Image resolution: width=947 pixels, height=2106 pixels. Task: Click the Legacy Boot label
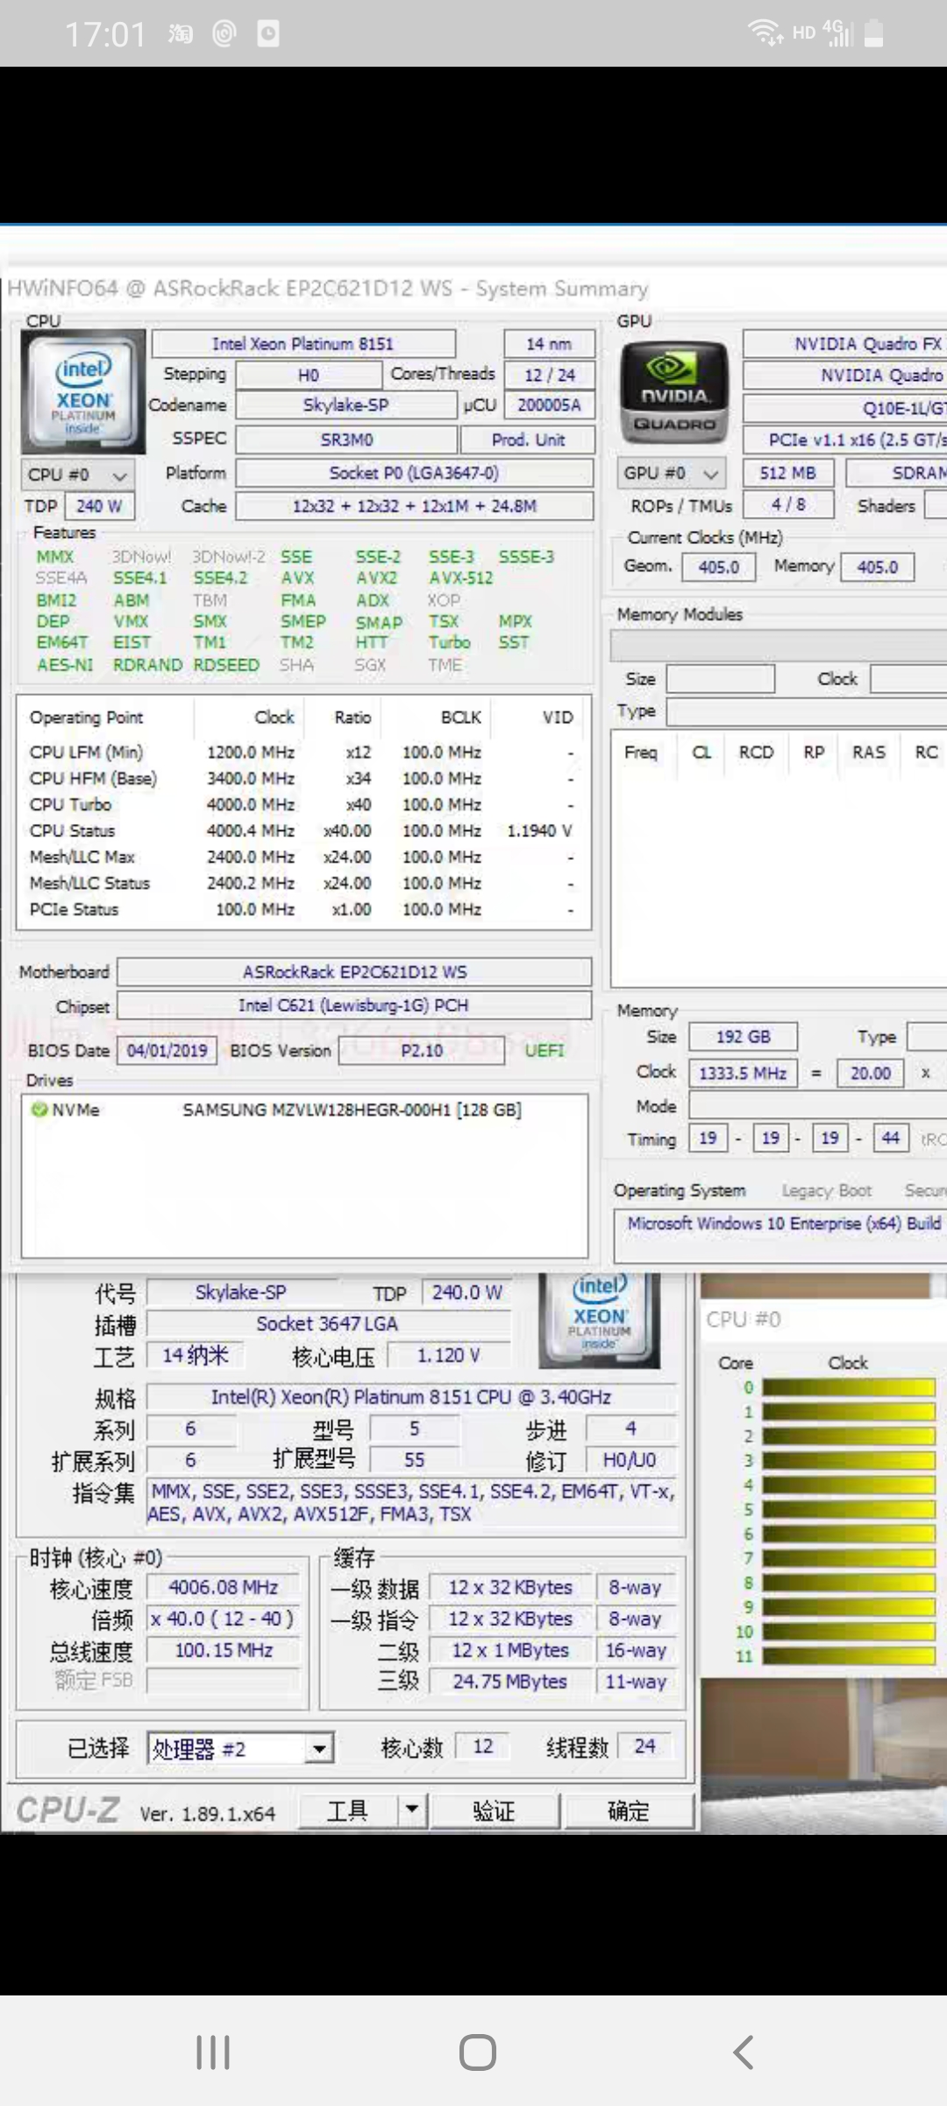[827, 1191]
